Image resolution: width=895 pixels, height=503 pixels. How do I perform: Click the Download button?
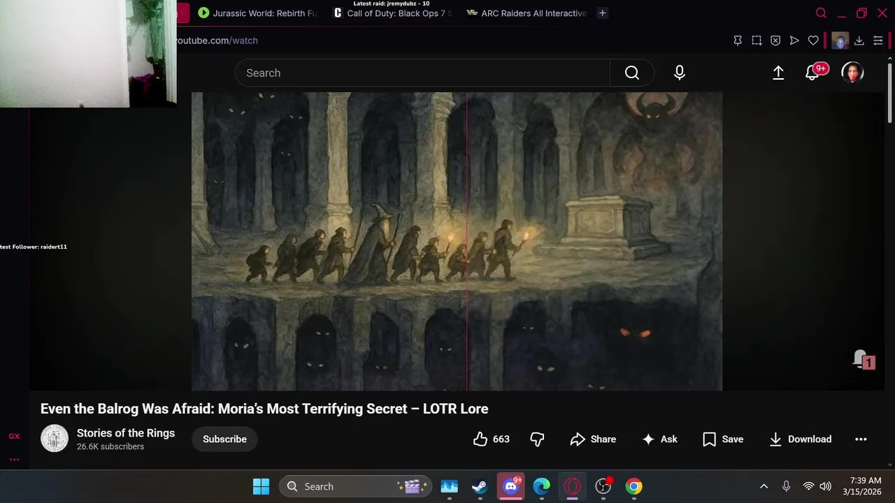(x=801, y=439)
